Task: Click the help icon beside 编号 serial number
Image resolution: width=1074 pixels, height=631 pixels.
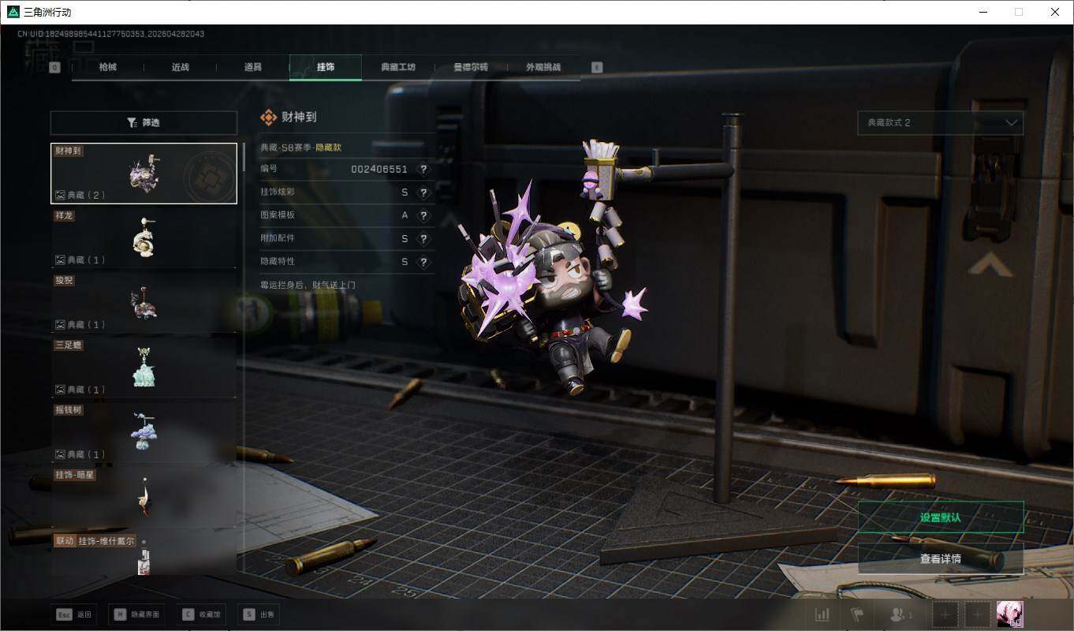Action: click(x=424, y=170)
